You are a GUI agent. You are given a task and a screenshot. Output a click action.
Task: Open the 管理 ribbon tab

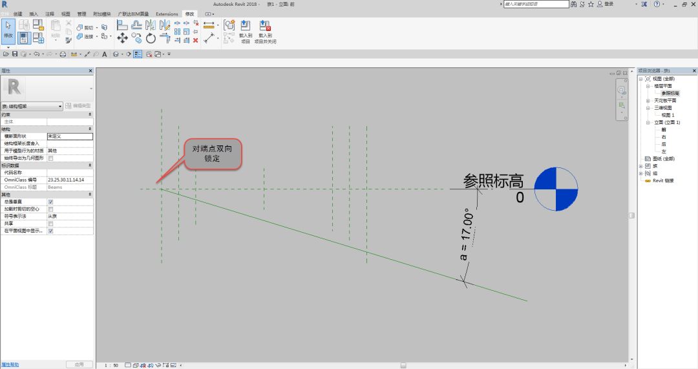point(82,14)
